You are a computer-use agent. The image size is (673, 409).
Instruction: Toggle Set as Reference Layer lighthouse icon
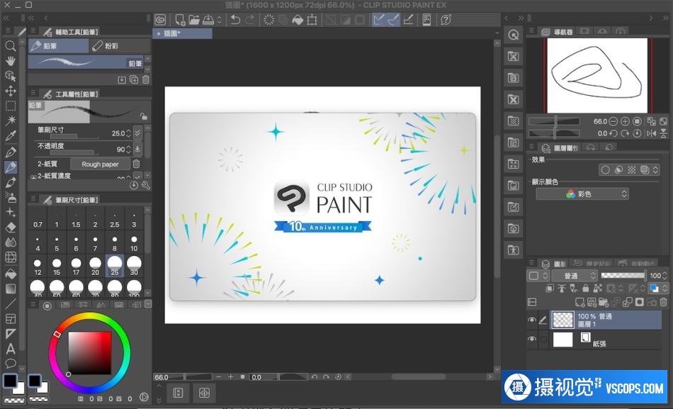[562, 288]
